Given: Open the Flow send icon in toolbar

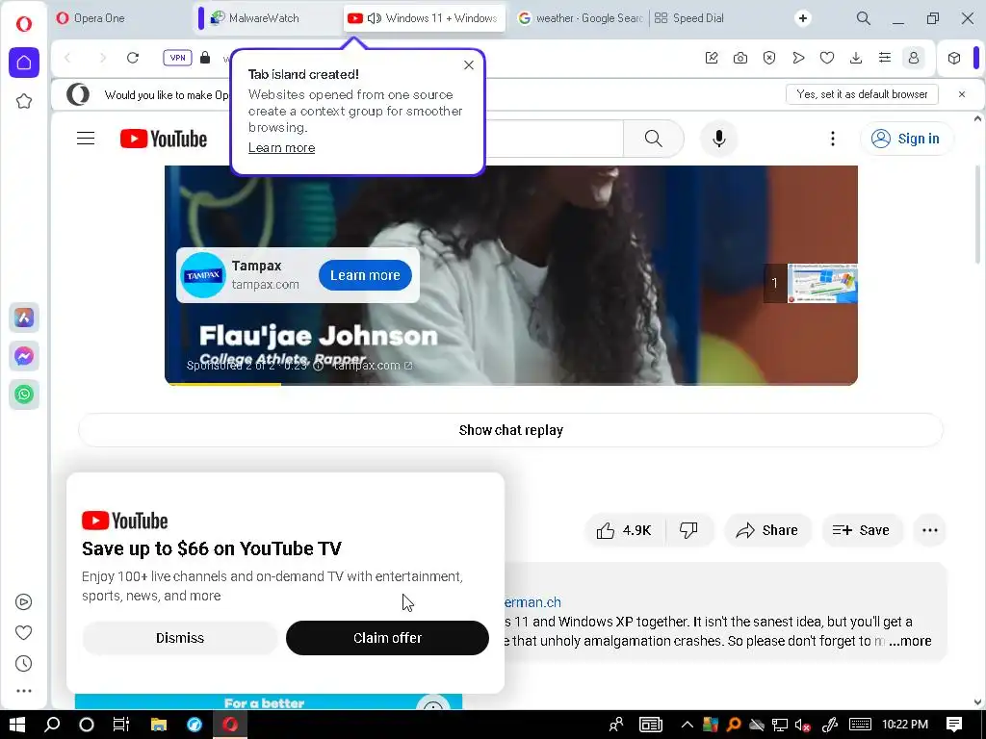Looking at the screenshot, I should 798,58.
